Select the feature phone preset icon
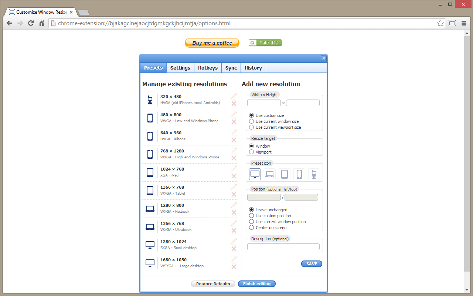 click(314, 174)
